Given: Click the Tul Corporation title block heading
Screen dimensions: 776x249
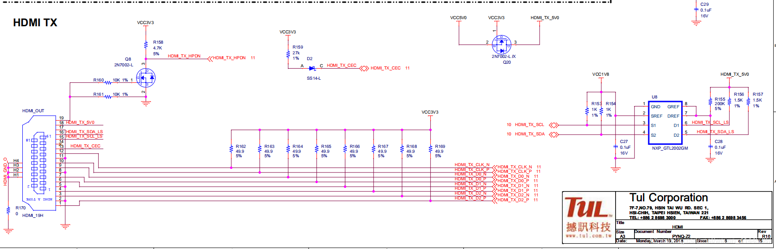Looking at the screenshot, I should 668,197.
